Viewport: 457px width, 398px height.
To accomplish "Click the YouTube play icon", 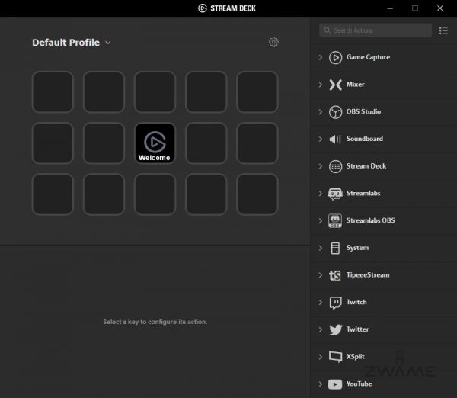I will (x=335, y=384).
